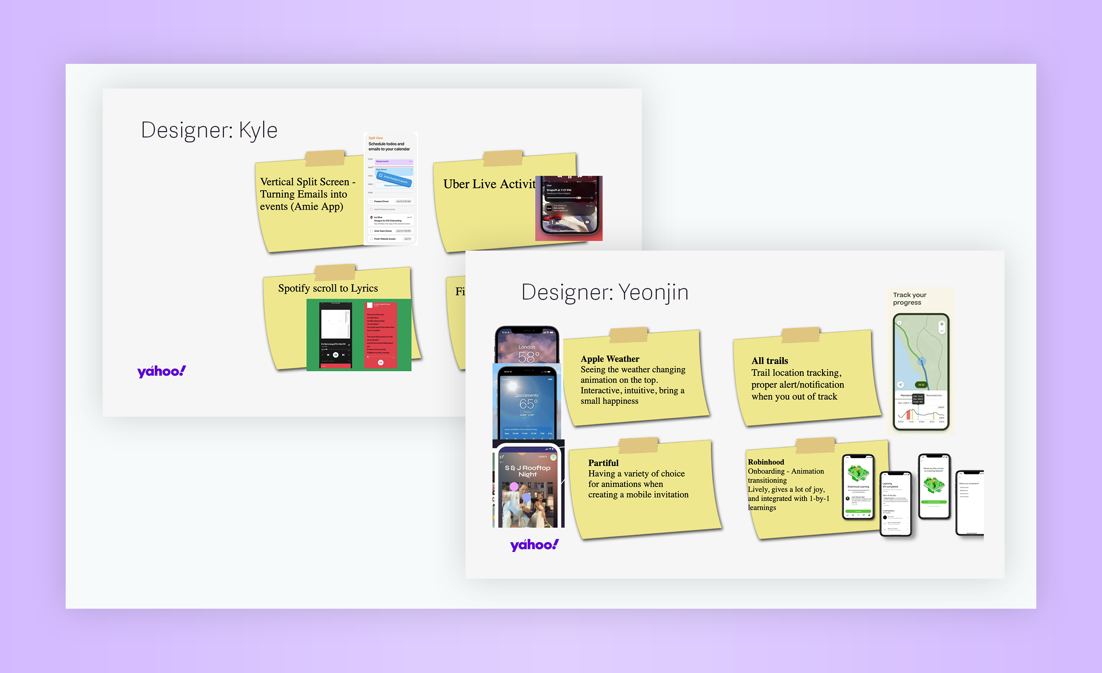Tap the location arrow icon on the AllTrails map
The image size is (1102, 673).
click(x=901, y=385)
